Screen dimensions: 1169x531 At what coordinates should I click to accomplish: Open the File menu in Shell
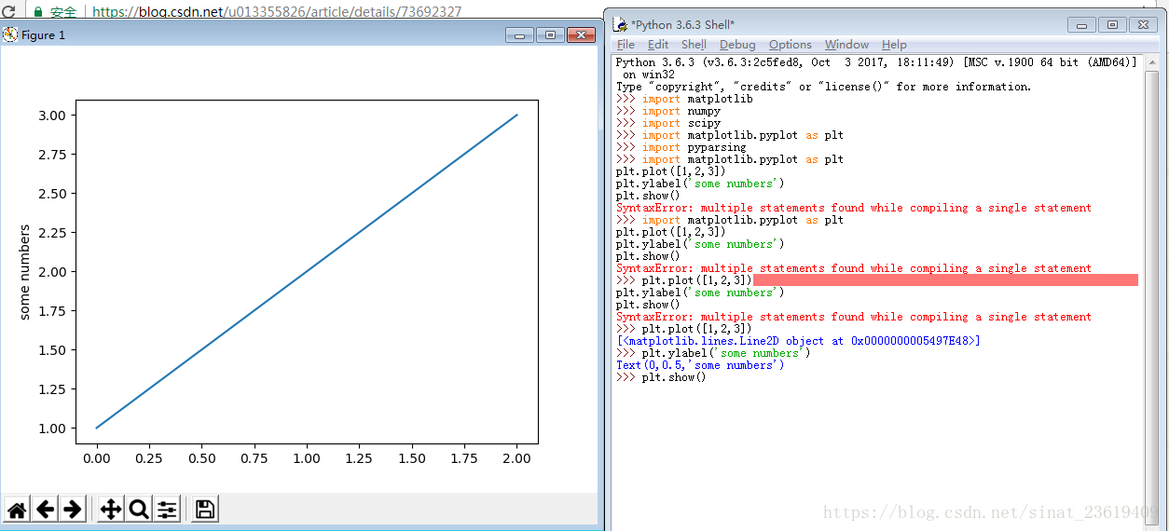click(x=626, y=44)
